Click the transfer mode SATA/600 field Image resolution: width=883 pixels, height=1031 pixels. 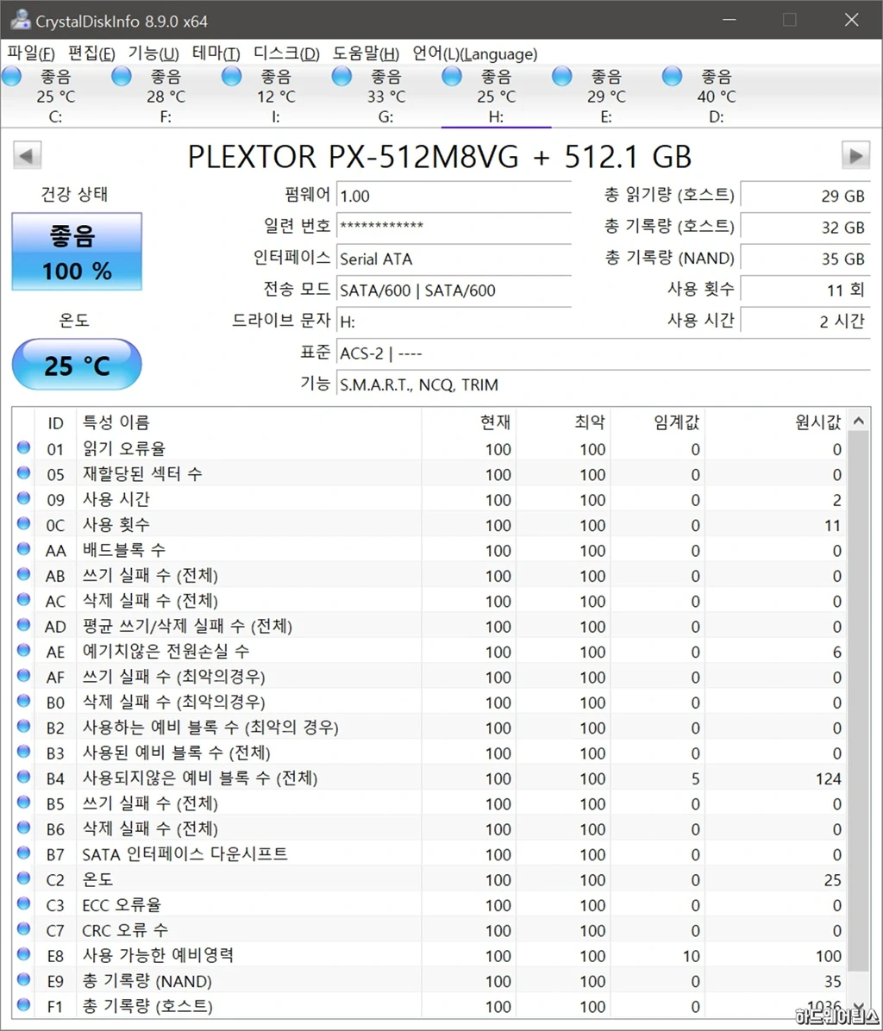tap(454, 290)
